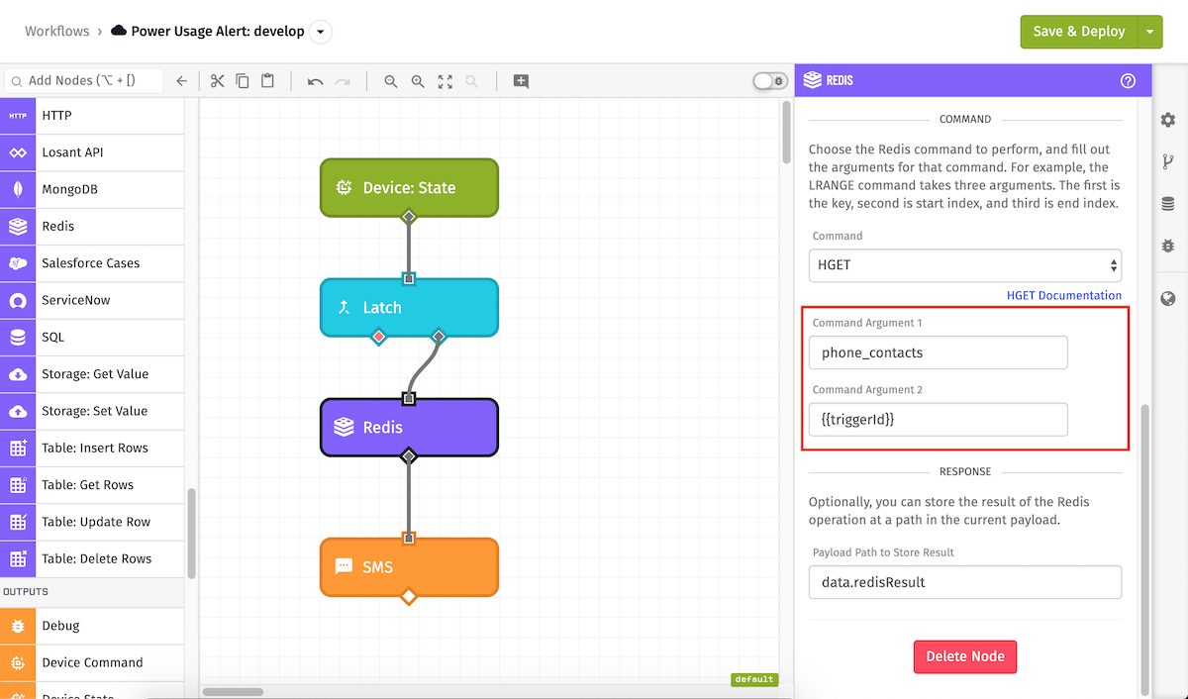Delete the selected node
This screenshot has height=699, width=1188.
coord(965,656)
